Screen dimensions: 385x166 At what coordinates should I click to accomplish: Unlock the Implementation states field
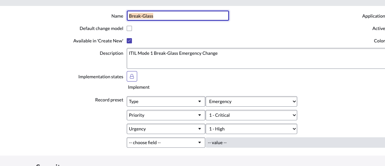click(132, 76)
